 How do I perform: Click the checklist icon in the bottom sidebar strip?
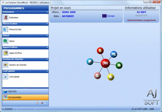[37, 103]
